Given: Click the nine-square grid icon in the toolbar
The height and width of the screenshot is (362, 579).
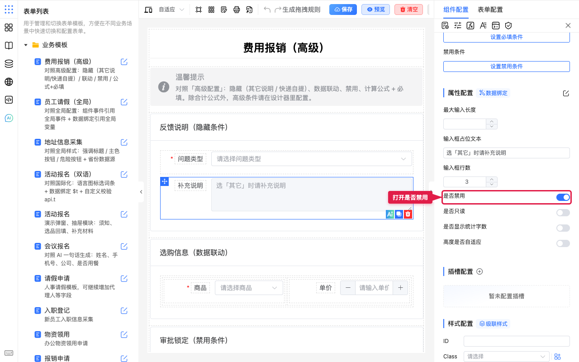Looking at the screenshot, I should click(x=211, y=10).
